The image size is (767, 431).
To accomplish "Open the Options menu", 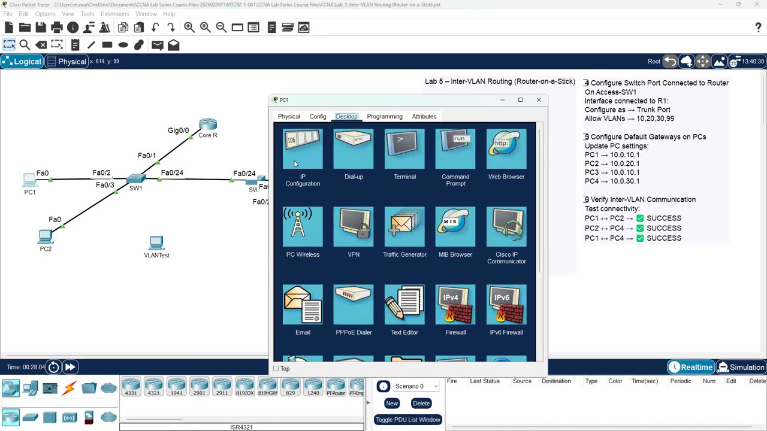I will point(45,14).
